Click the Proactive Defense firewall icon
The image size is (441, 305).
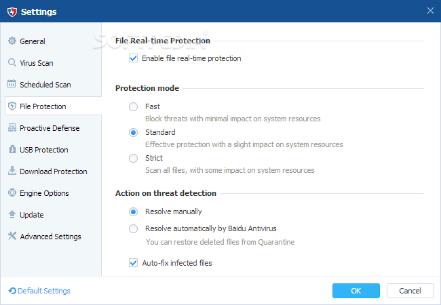point(12,127)
